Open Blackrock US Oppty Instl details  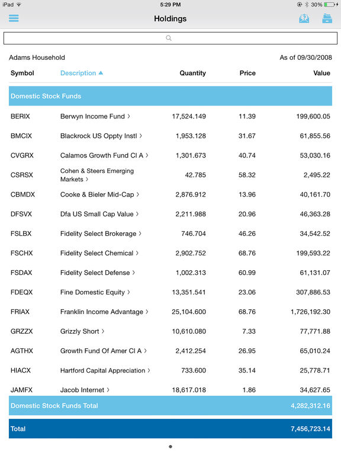(x=101, y=136)
